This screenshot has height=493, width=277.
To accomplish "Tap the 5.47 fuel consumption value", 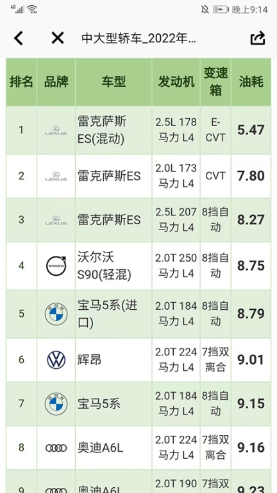I will coord(251,130).
